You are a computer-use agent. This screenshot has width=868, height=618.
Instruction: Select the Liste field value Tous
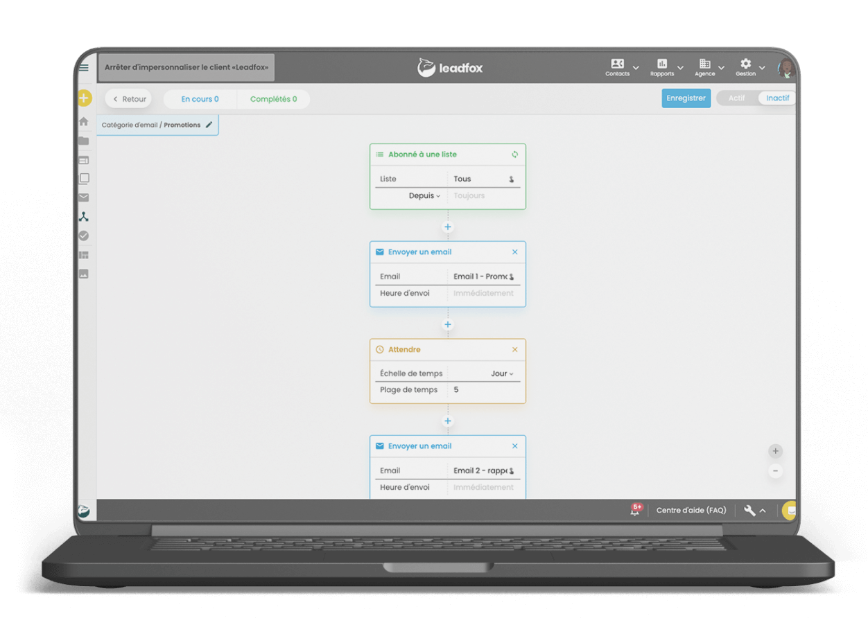point(484,179)
